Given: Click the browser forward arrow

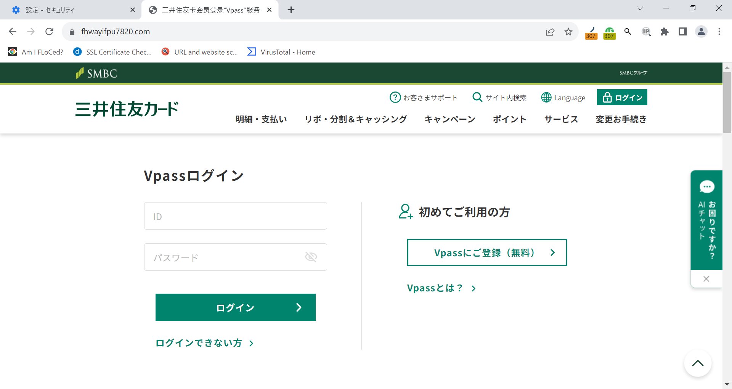Looking at the screenshot, I should point(31,32).
